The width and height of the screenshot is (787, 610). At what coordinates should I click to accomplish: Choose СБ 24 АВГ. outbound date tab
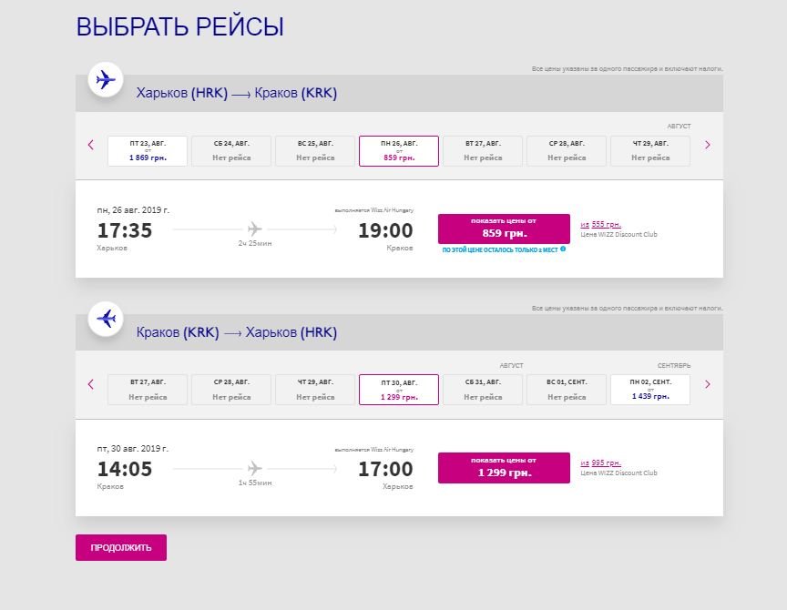(x=231, y=151)
